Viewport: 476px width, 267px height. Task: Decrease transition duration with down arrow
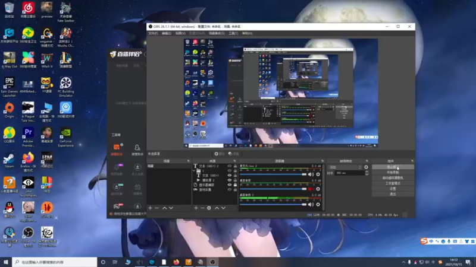tap(367, 174)
